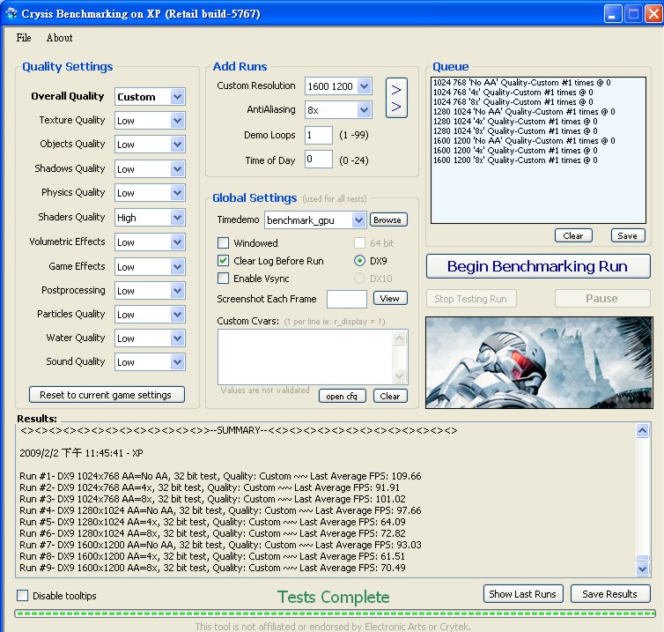
Task: Select the DX9 radio button
Action: coord(359,261)
